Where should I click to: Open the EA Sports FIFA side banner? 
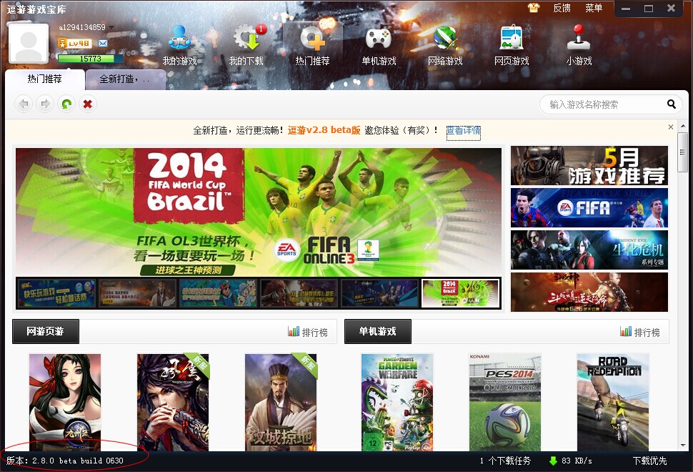click(589, 207)
